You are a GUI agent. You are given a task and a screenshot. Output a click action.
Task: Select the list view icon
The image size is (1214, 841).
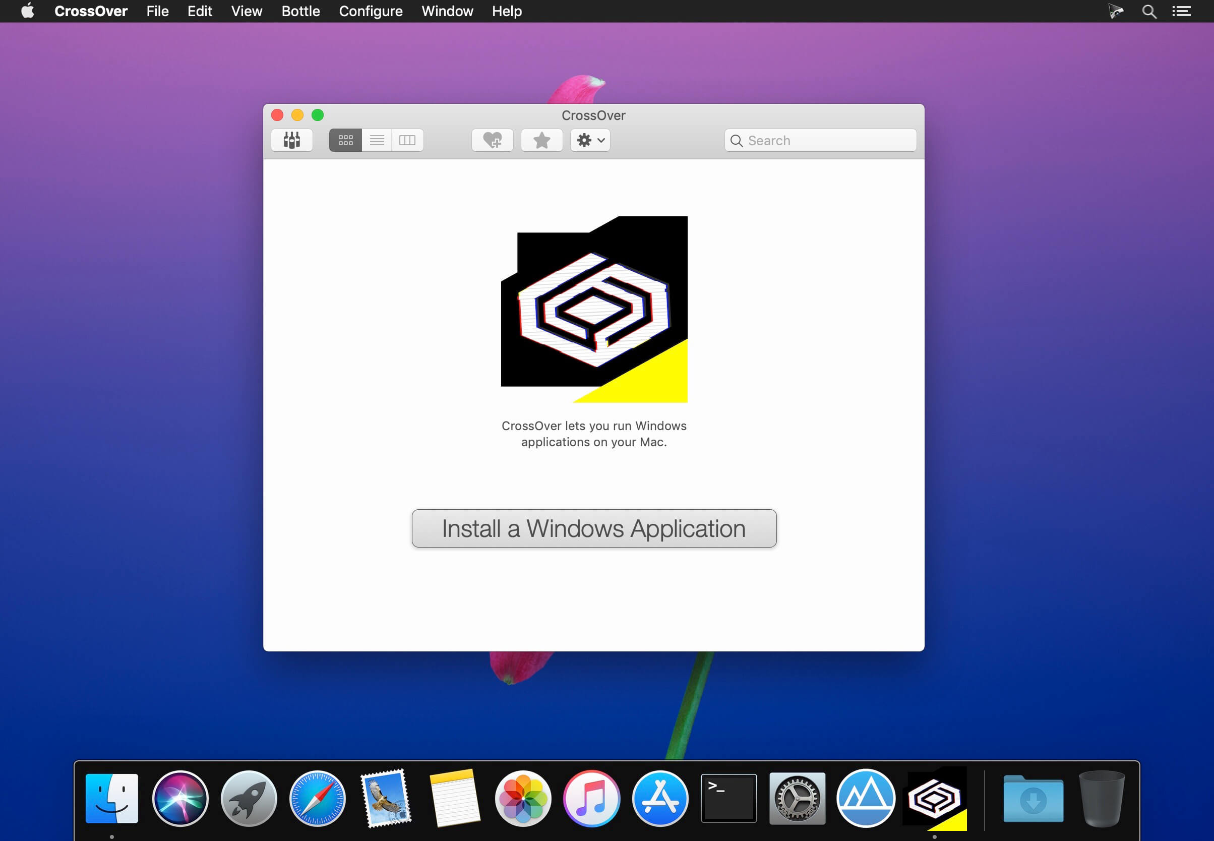click(377, 139)
